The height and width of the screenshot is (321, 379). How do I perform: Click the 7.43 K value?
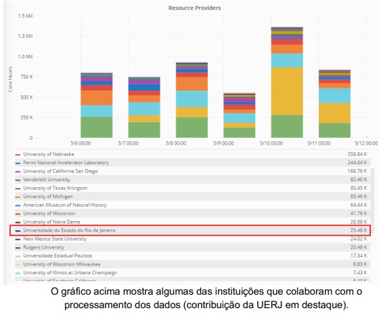[x=359, y=272]
